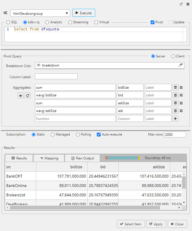Toggle the aggregates eye visibility button
The width and height of the screenshot is (192, 231).
click(x=20, y=96)
